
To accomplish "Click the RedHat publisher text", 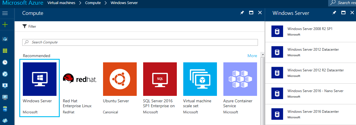I will [68, 112].
